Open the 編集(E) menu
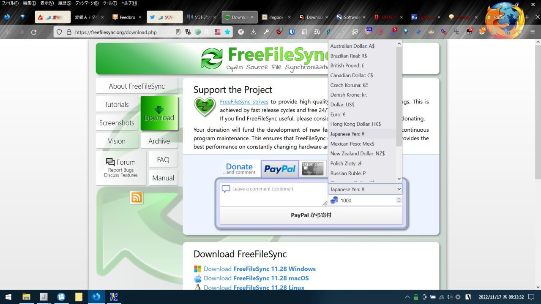The width and height of the screenshot is (541, 304). coord(29,3)
